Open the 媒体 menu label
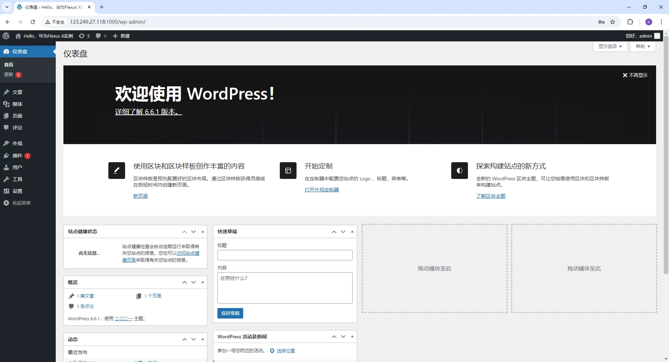Viewport: 669px width, 362px height. pos(17,104)
